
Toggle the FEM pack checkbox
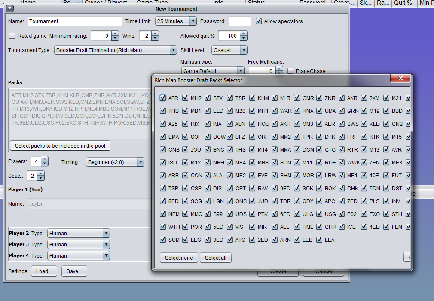tap(386, 227)
